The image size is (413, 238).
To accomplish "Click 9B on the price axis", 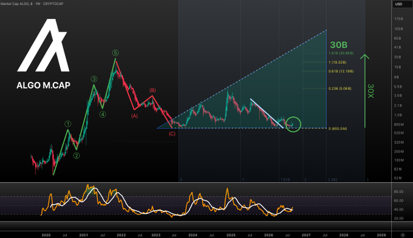I will coord(397,77).
